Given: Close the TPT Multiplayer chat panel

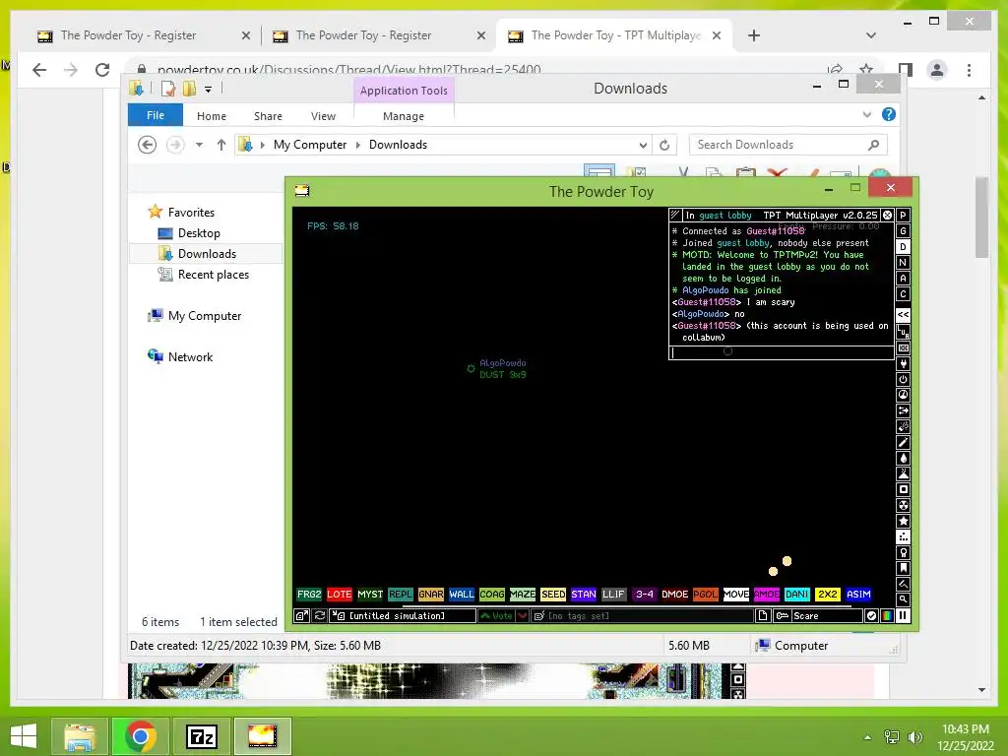Looking at the screenshot, I should pyautogui.click(x=887, y=216).
